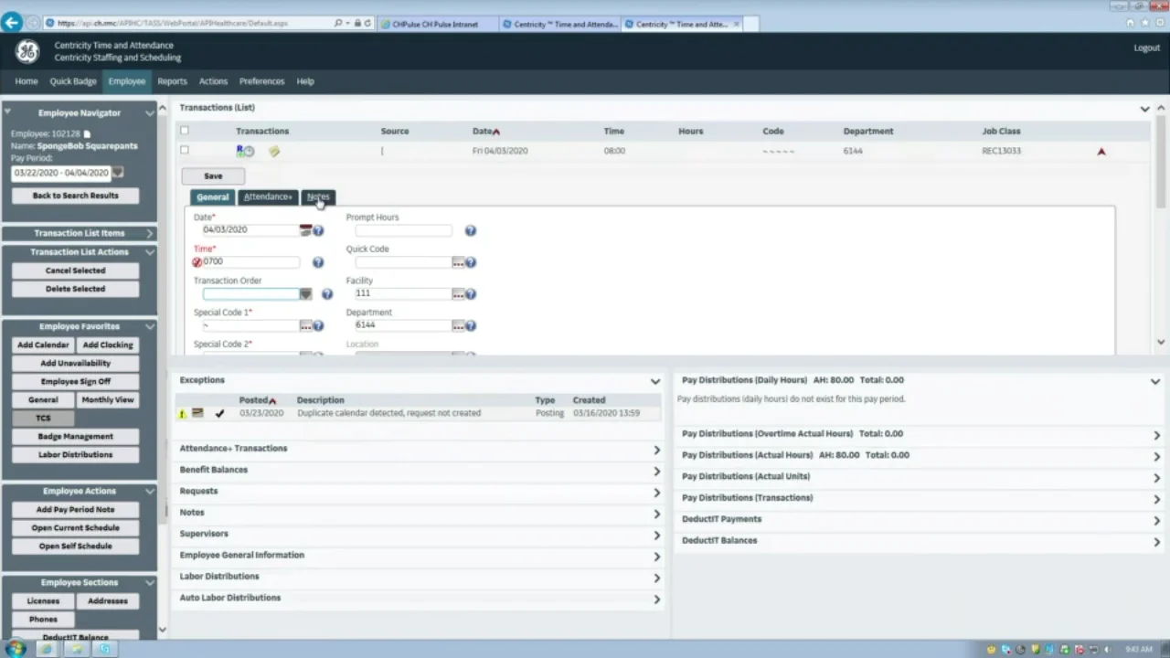Click the Logout link

tap(1146, 48)
